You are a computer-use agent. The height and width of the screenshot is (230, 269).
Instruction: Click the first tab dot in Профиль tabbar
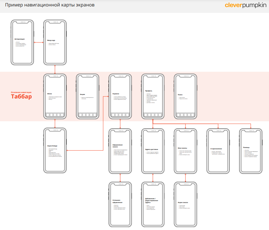tap(145, 115)
